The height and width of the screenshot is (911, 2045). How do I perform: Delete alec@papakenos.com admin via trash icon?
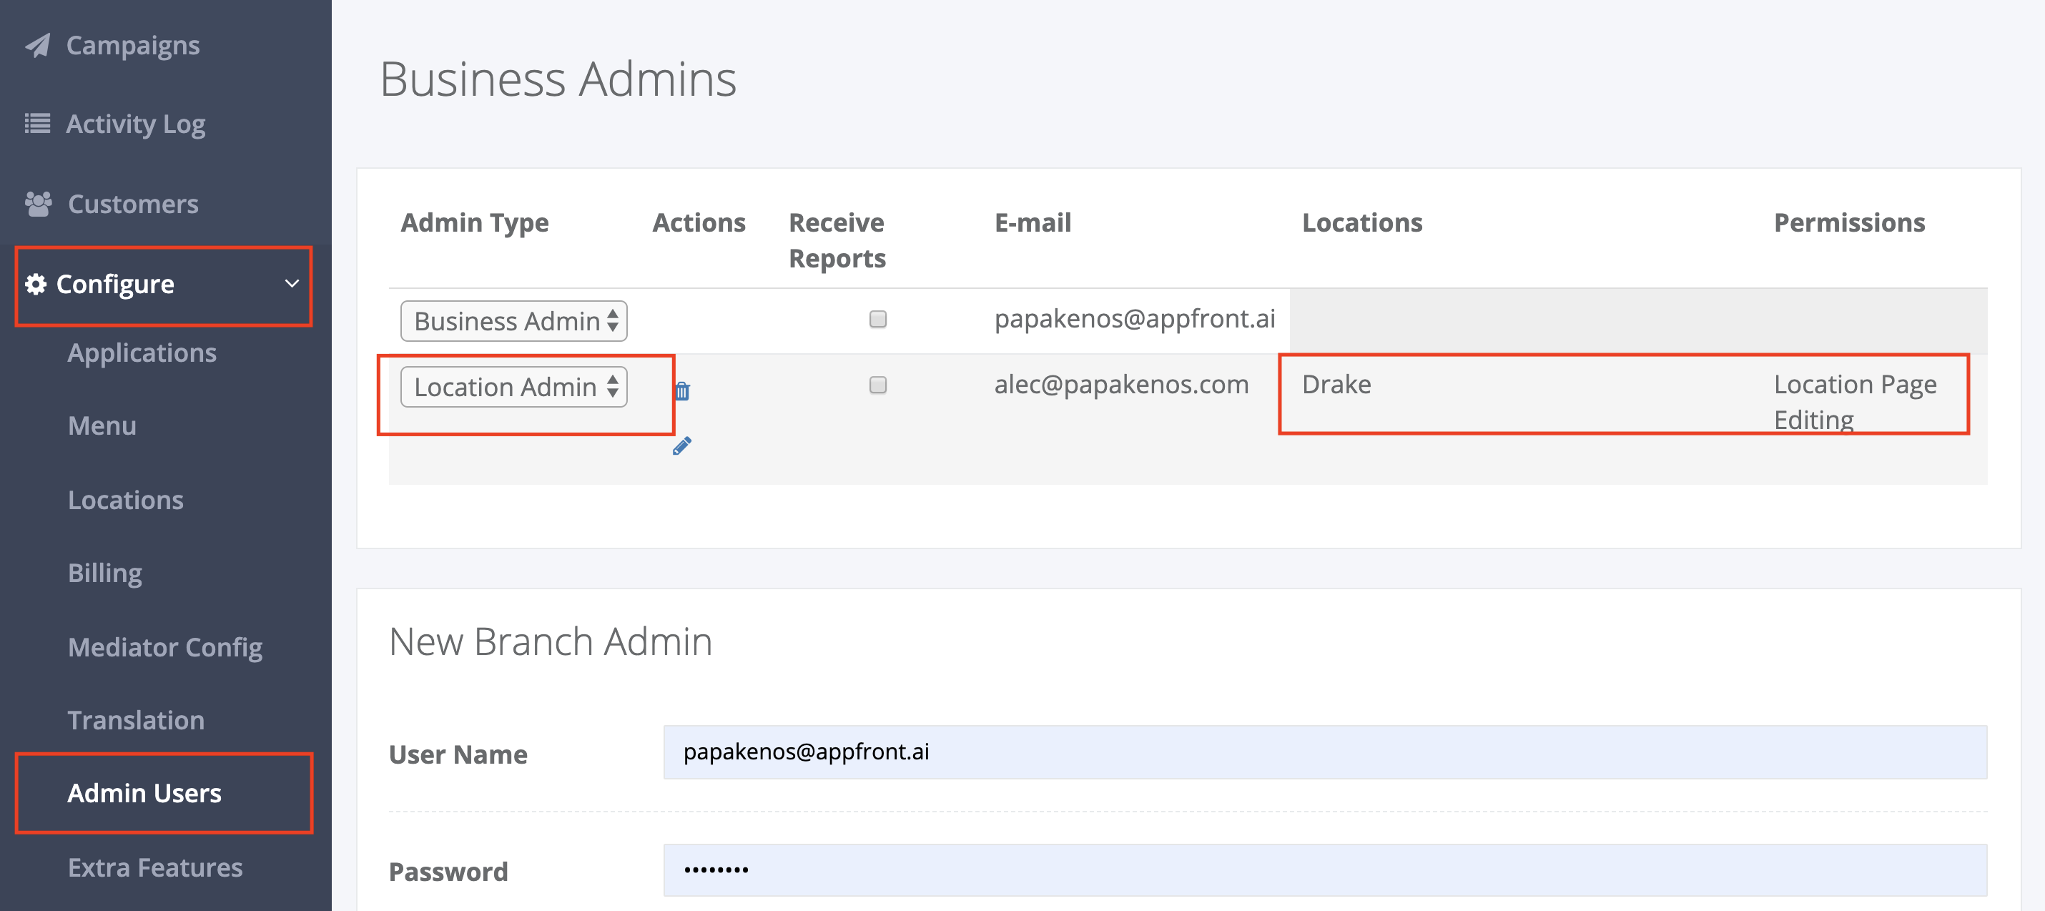tap(682, 390)
